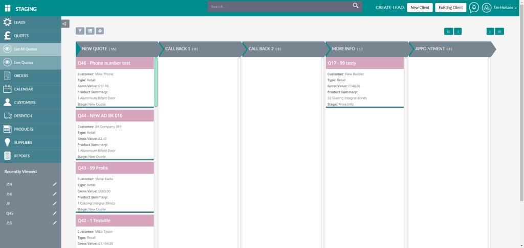Collapse the sidebar with the arrow toggle
Viewport: 524px width, 248px height.
(x=65, y=23)
